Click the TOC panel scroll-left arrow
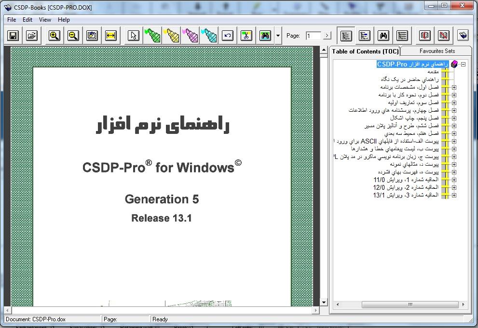Screen dimensions: 478x328 338,304
